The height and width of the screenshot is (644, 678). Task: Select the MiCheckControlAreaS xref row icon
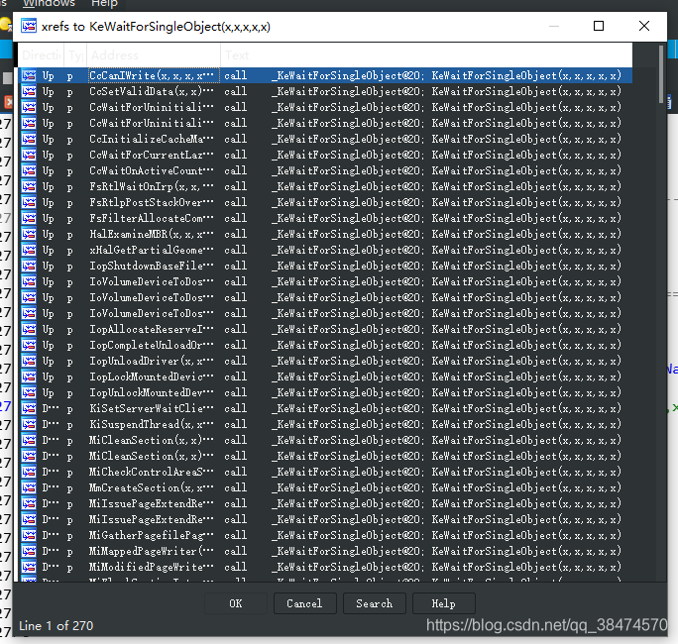coord(29,472)
